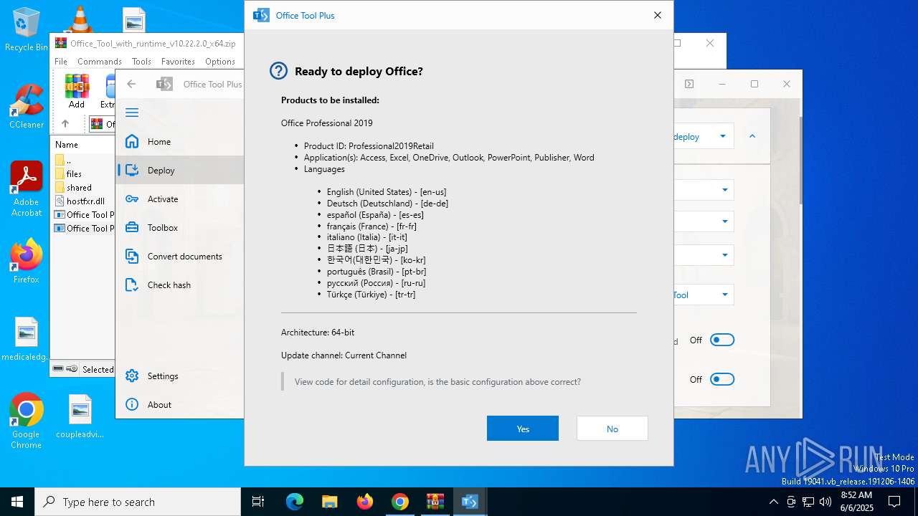Viewport: 918px width, 516px height.
Task: Click the compact view icon in title bar
Action: tap(688, 84)
